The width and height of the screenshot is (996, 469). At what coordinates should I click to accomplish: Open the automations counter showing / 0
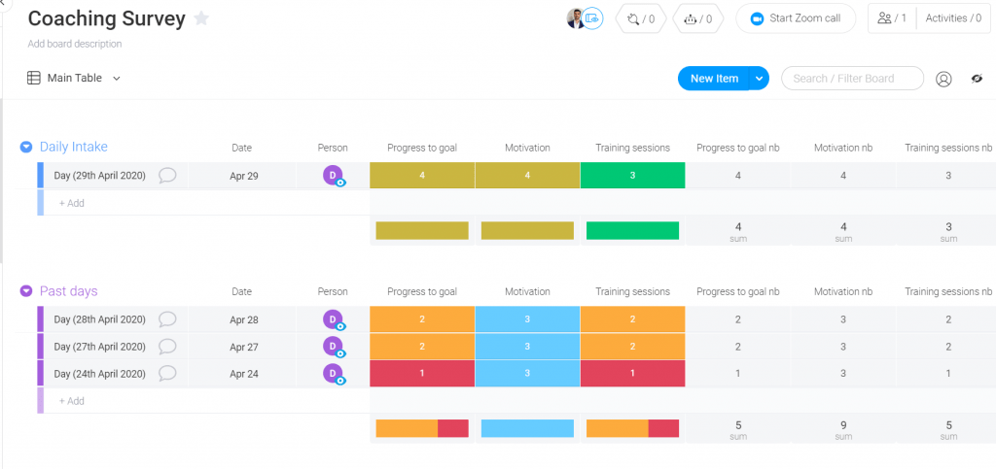[x=697, y=19]
